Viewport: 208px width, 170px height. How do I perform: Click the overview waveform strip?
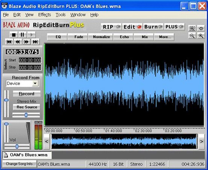124,141
